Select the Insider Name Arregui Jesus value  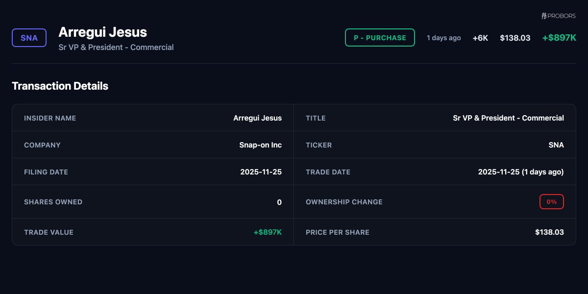point(257,118)
